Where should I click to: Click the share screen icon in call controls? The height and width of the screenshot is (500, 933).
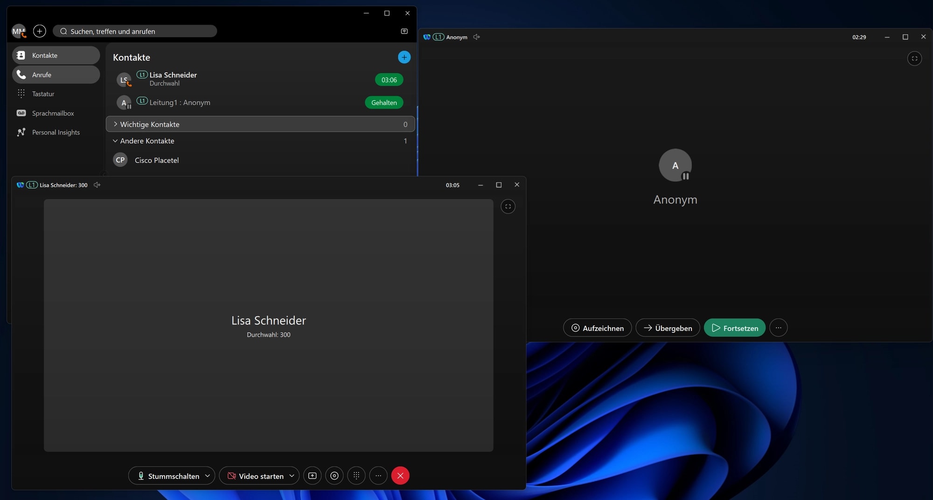(x=313, y=476)
